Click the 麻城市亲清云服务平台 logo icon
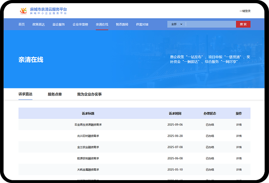Viewport: 269px width, 183px height. click(x=23, y=11)
